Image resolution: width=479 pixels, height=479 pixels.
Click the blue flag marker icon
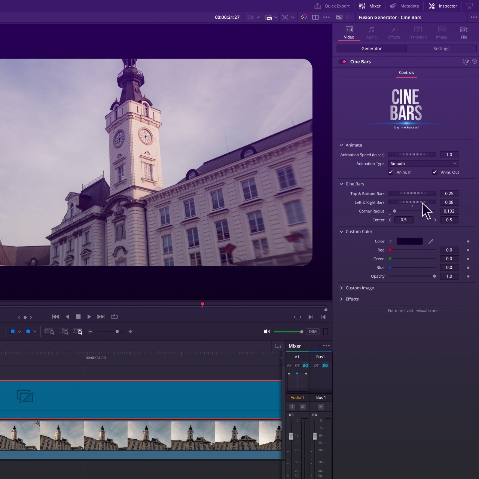[13, 332]
